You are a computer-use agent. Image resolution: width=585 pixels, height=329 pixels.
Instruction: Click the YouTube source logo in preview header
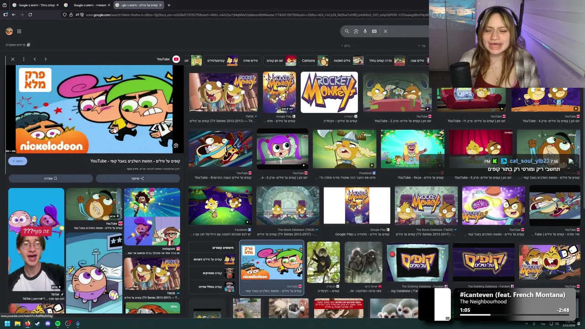tap(176, 59)
